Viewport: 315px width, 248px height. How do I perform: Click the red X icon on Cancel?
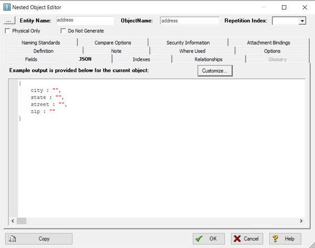click(x=237, y=239)
